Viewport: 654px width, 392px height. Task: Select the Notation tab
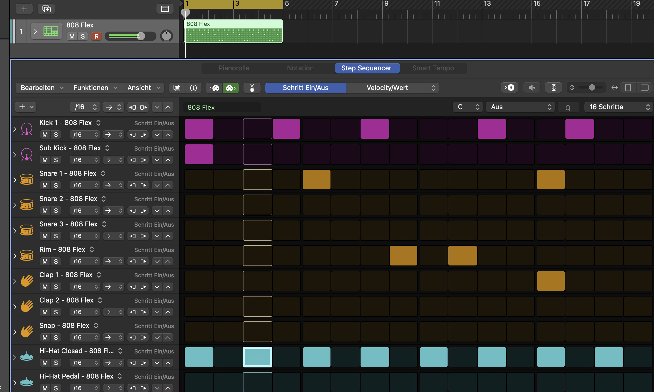coord(300,68)
